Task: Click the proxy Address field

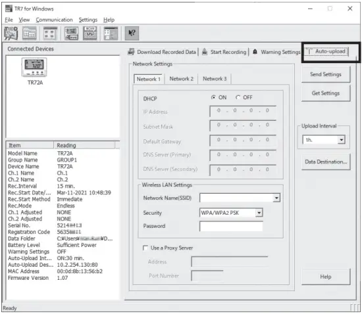Action: (230, 261)
